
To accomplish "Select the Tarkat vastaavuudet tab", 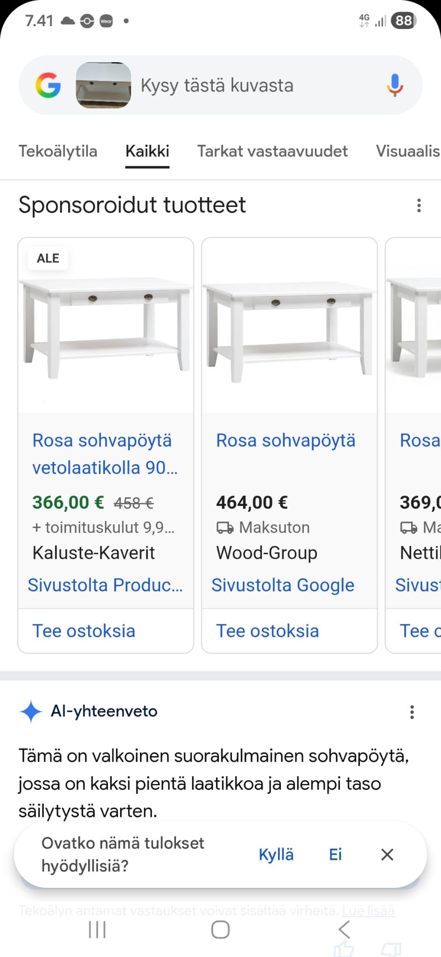I will click(273, 151).
